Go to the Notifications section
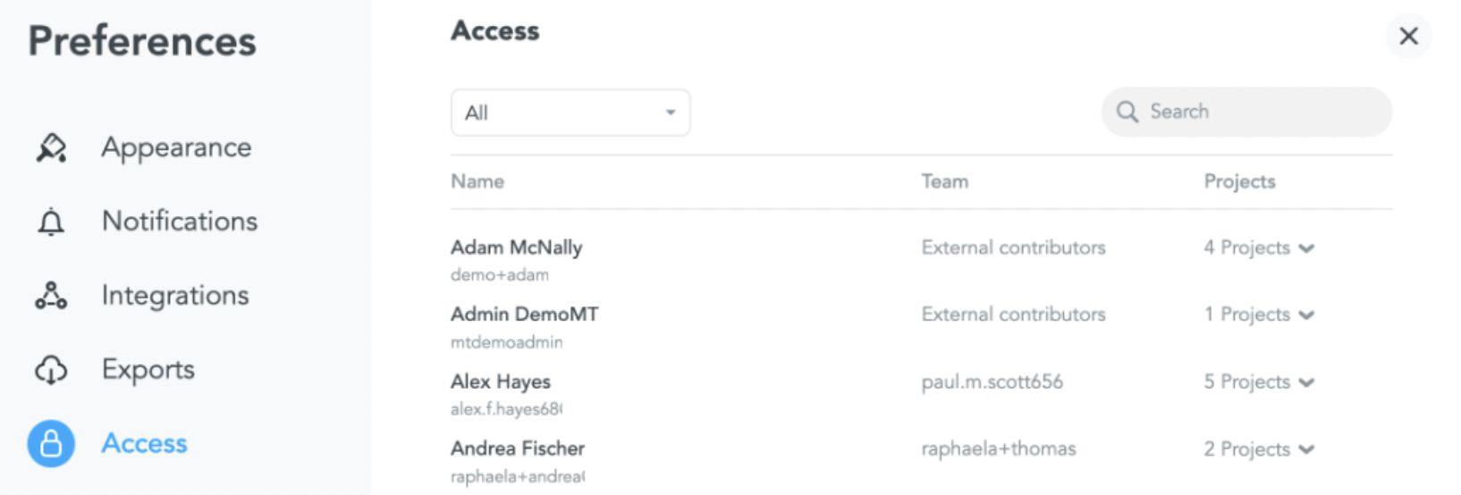This screenshot has width=1461, height=495. (x=180, y=222)
